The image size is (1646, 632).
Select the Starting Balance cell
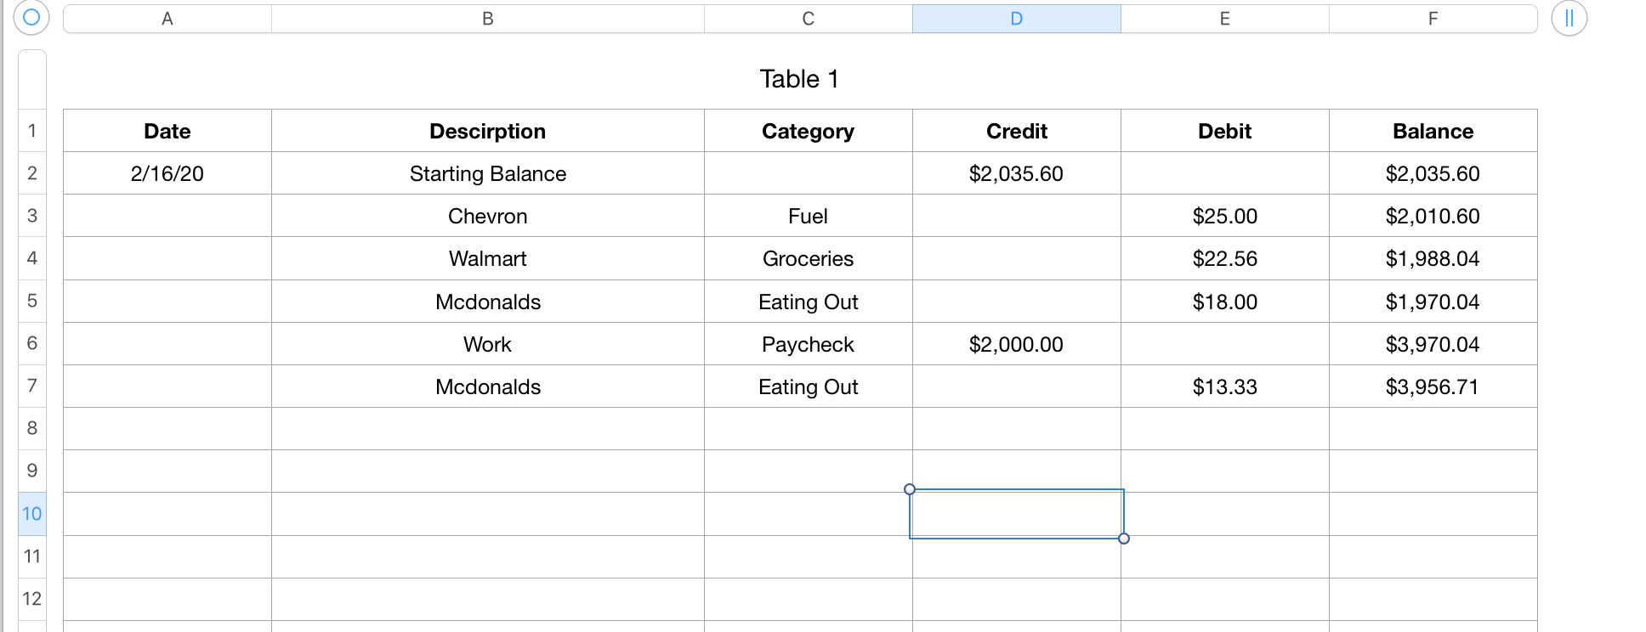(x=487, y=174)
